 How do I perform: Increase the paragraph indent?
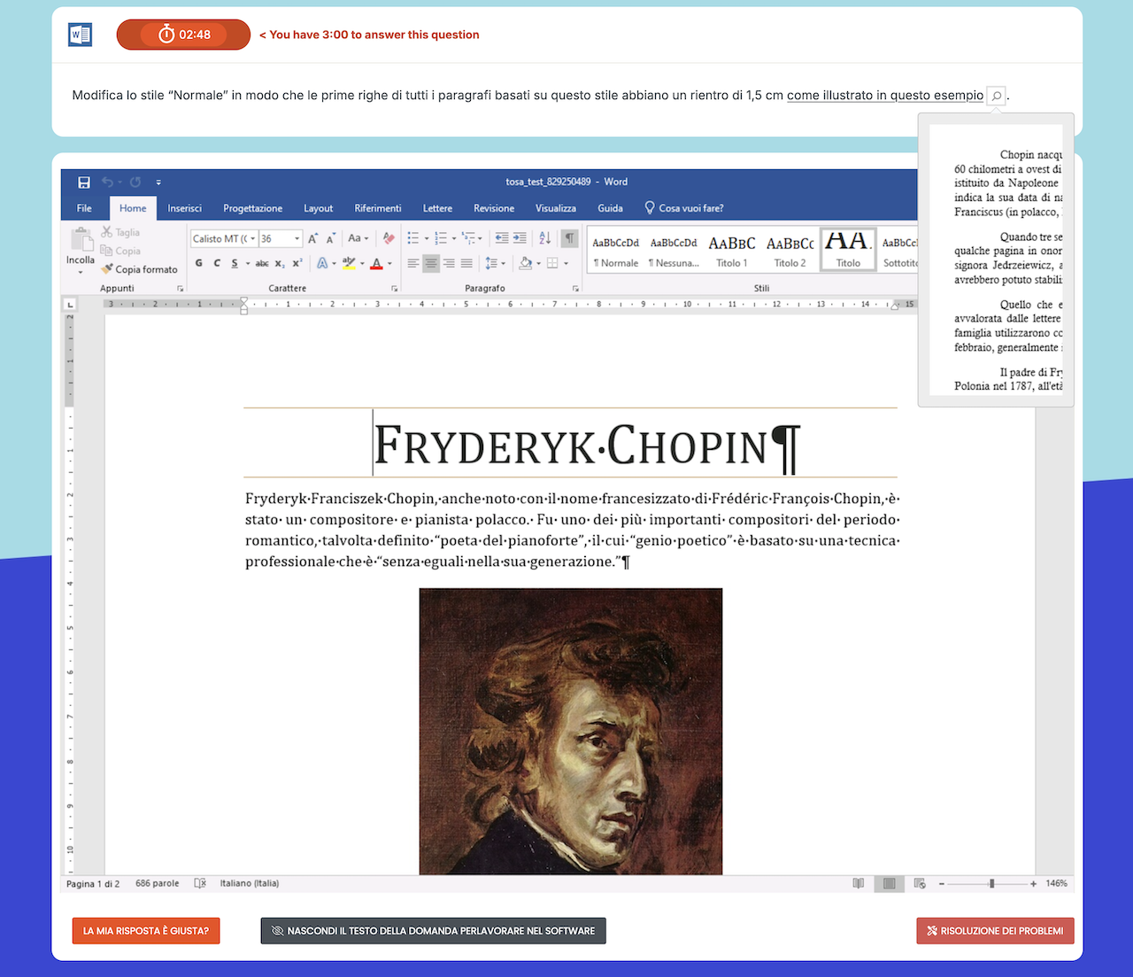(x=520, y=238)
